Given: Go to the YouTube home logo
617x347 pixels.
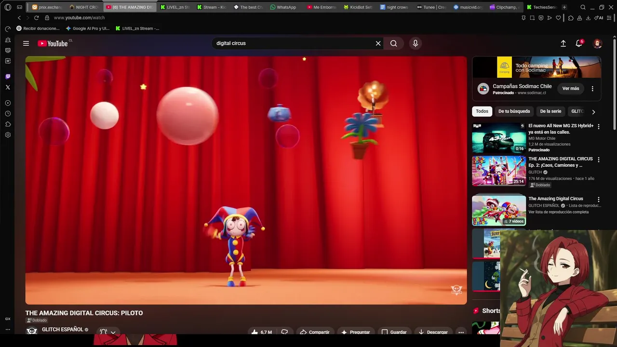Looking at the screenshot, I should (x=53, y=43).
